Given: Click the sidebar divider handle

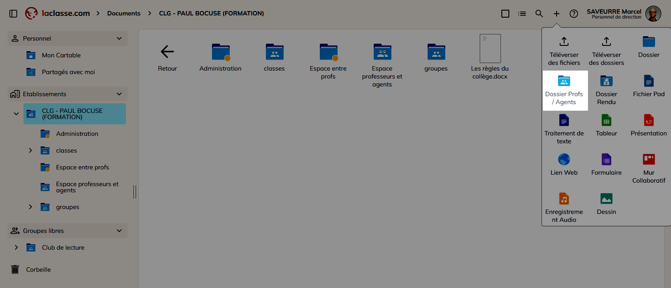Looking at the screenshot, I should 135,192.
